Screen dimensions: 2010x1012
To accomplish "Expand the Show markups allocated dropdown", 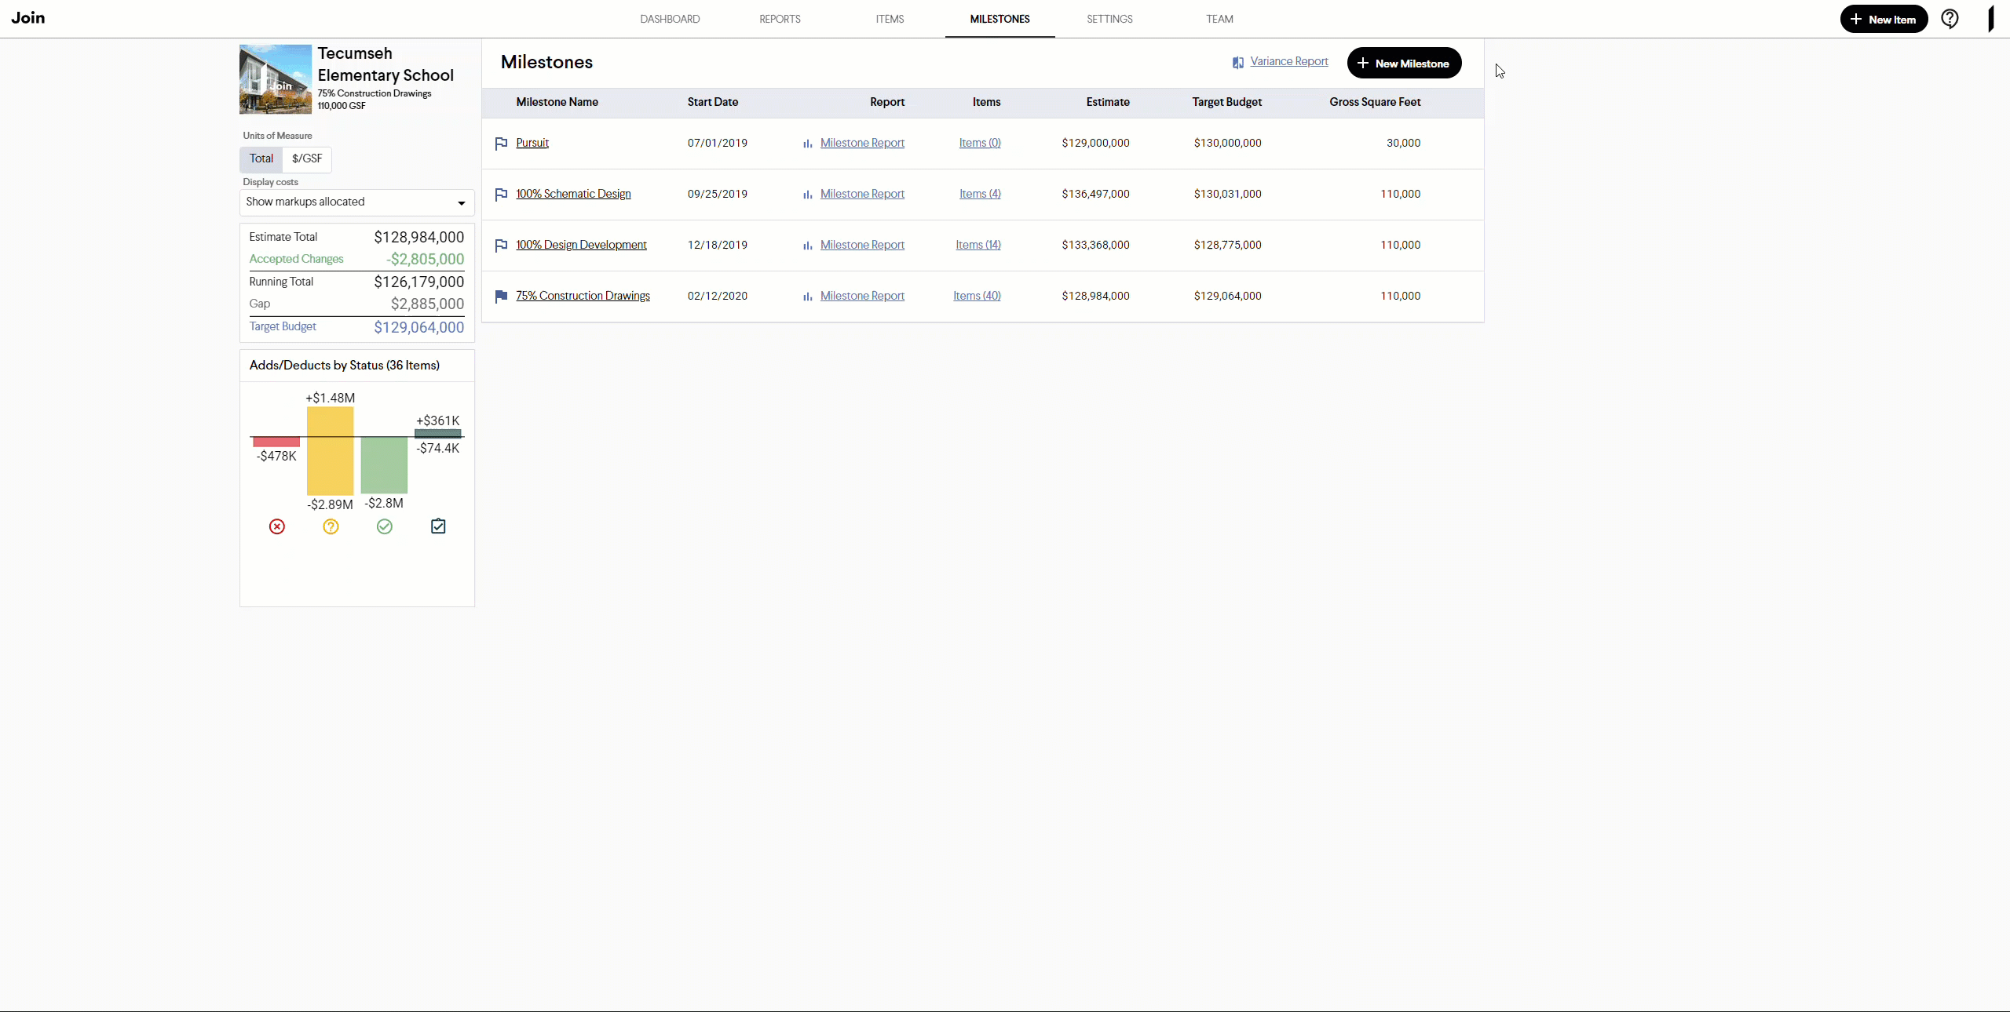I will (356, 202).
